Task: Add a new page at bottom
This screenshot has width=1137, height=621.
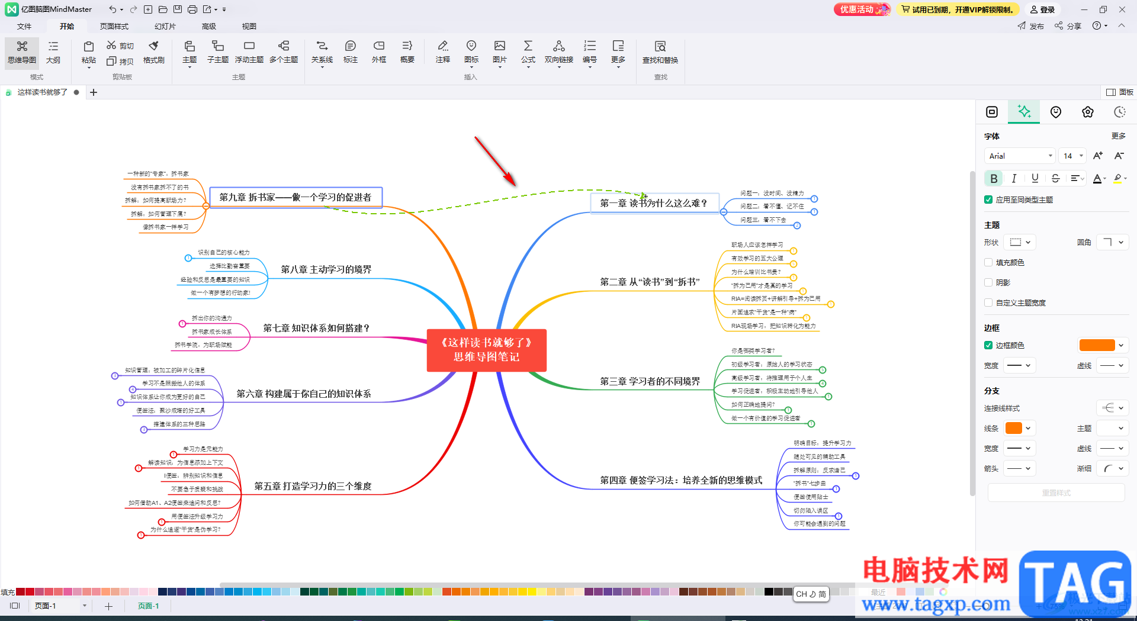Action: pyautogui.click(x=108, y=606)
